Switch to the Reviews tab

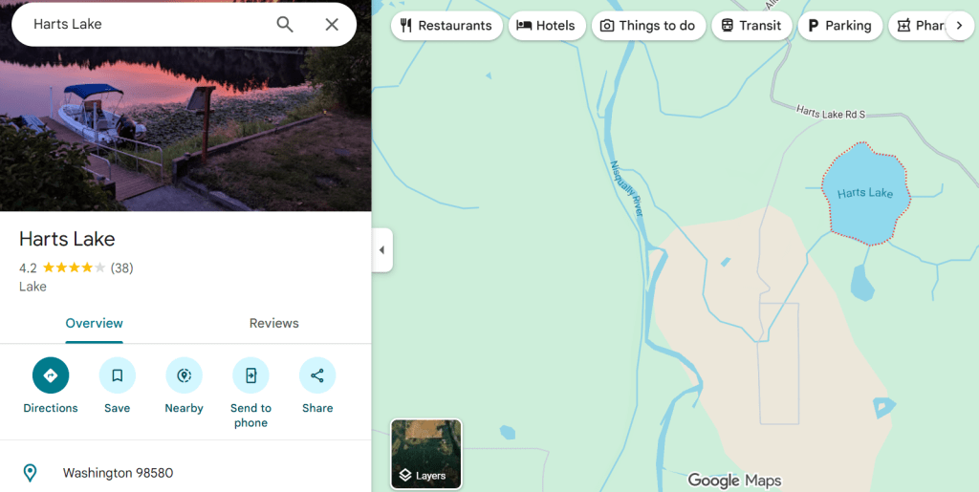point(274,323)
